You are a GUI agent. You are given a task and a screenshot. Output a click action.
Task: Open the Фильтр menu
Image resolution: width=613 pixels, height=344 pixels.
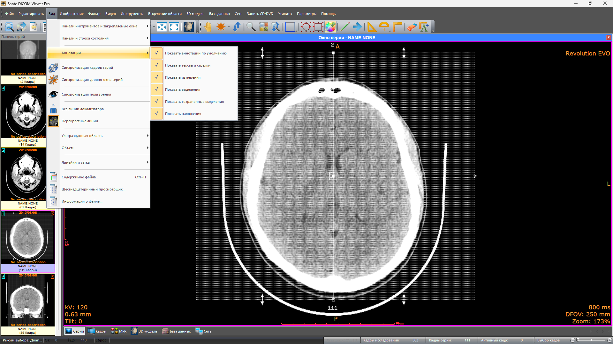[94, 14]
